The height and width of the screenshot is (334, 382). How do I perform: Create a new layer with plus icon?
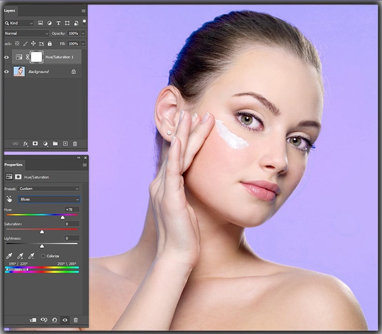coord(65,144)
